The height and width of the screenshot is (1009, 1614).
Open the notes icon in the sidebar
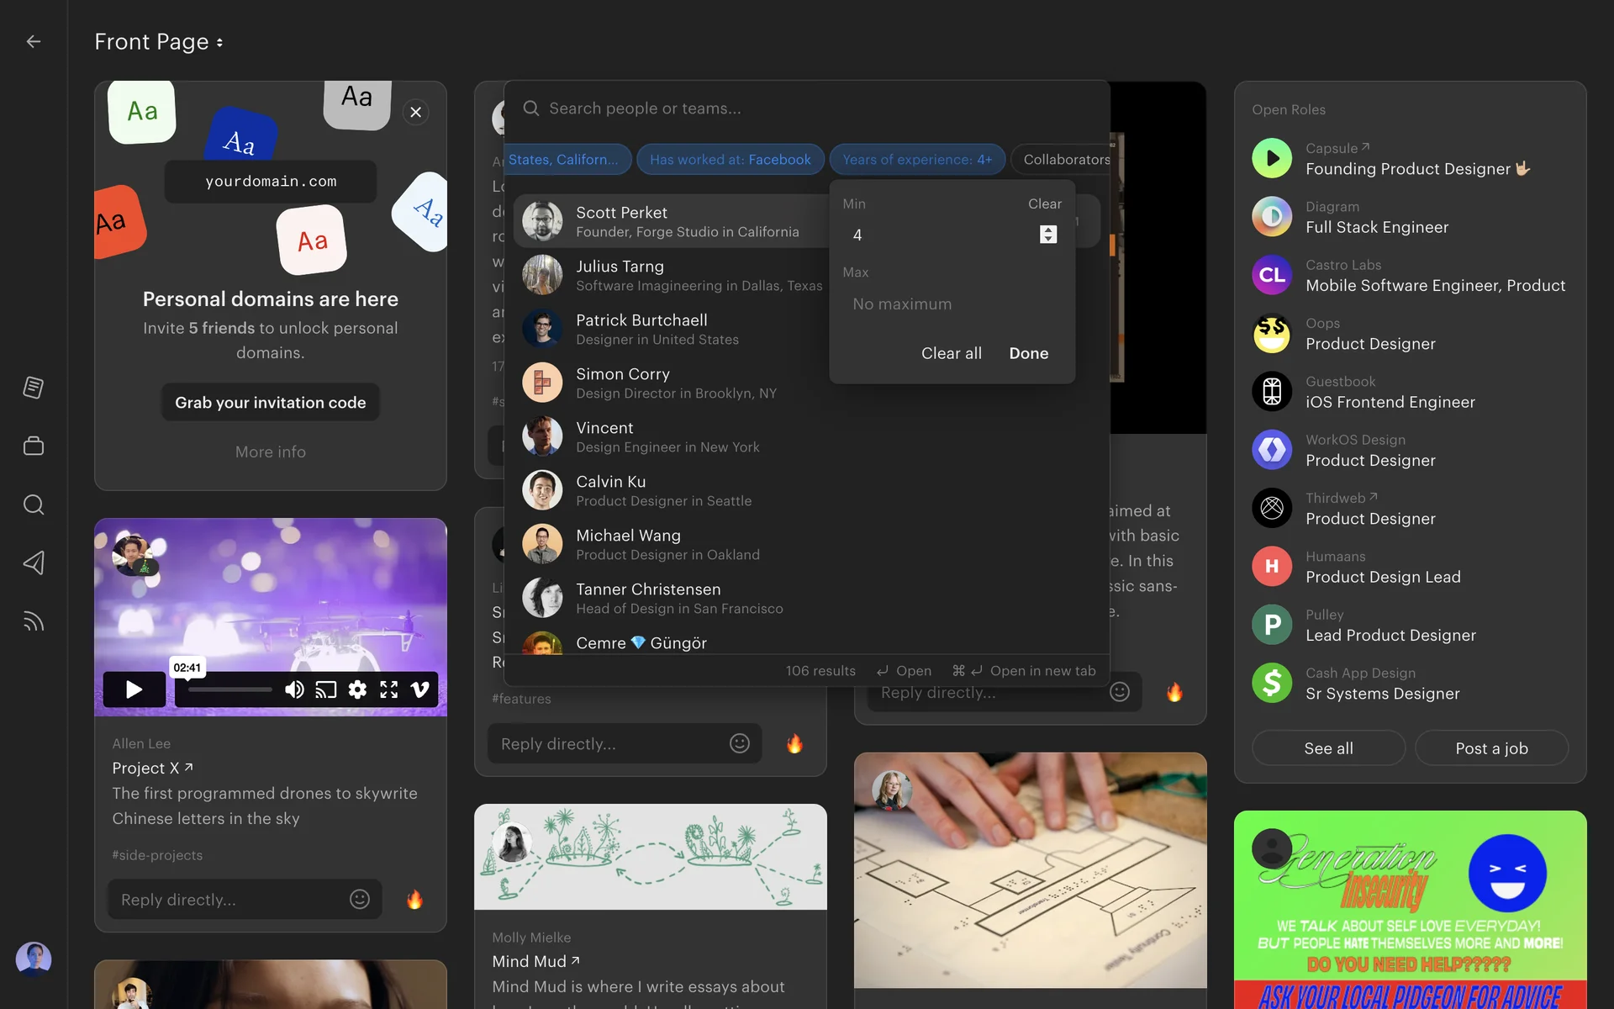pyautogui.click(x=34, y=388)
